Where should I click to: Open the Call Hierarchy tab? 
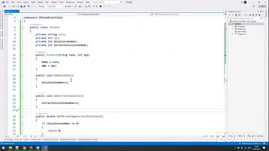pos(35,140)
